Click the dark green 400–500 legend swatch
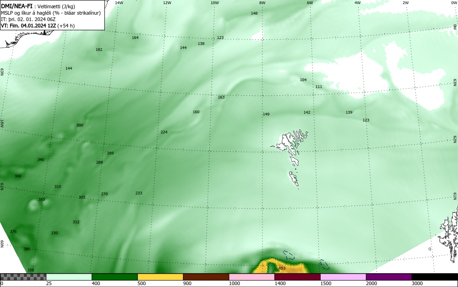This screenshot has width=458, height=287. [114, 277]
